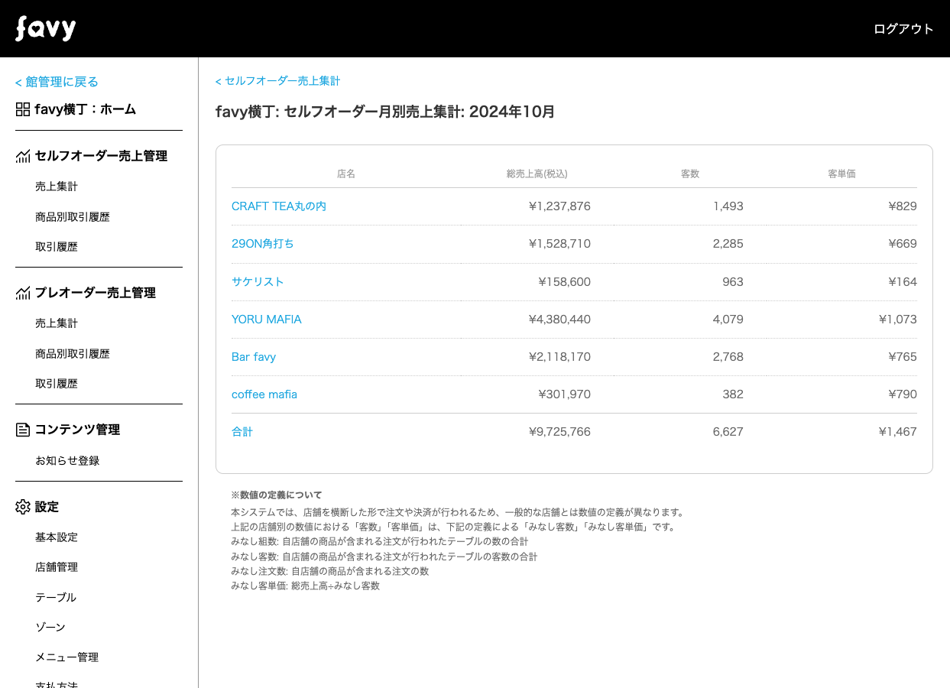Click the sales value ¥4,380,440
This screenshot has width=950, height=688.
(x=559, y=320)
